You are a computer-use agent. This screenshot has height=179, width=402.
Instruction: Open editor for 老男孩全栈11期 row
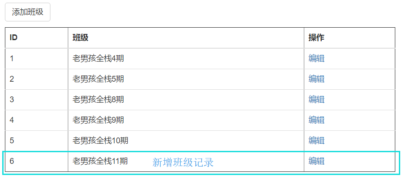click(316, 161)
